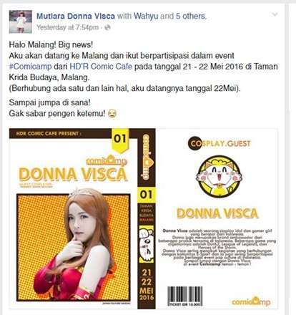
Task: Open Mutiara Donna Visca's profile picture
Action: click(x=21, y=21)
